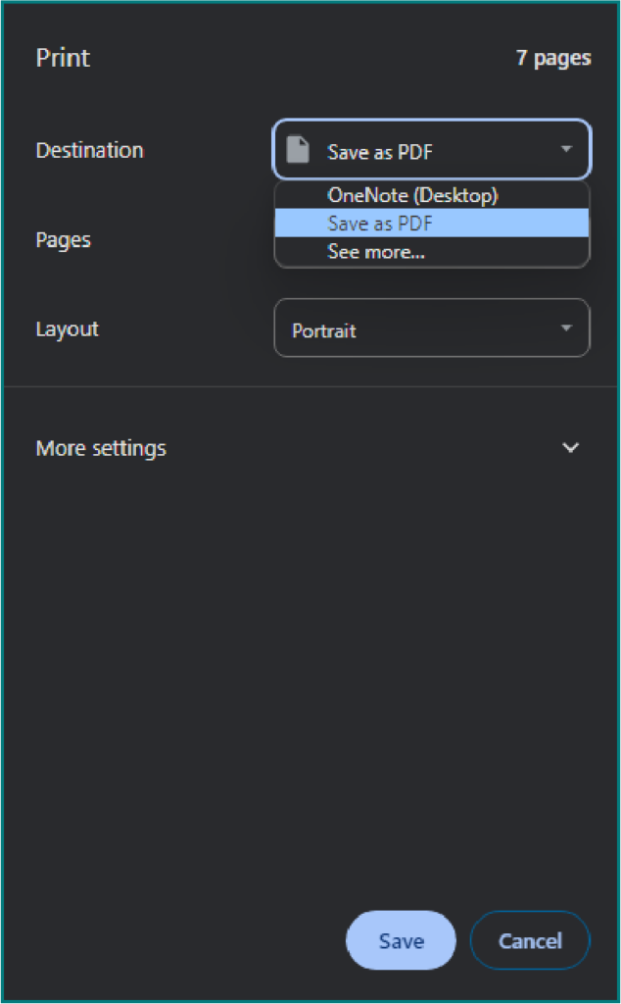
Task: Cancel the print job
Action: 530,940
